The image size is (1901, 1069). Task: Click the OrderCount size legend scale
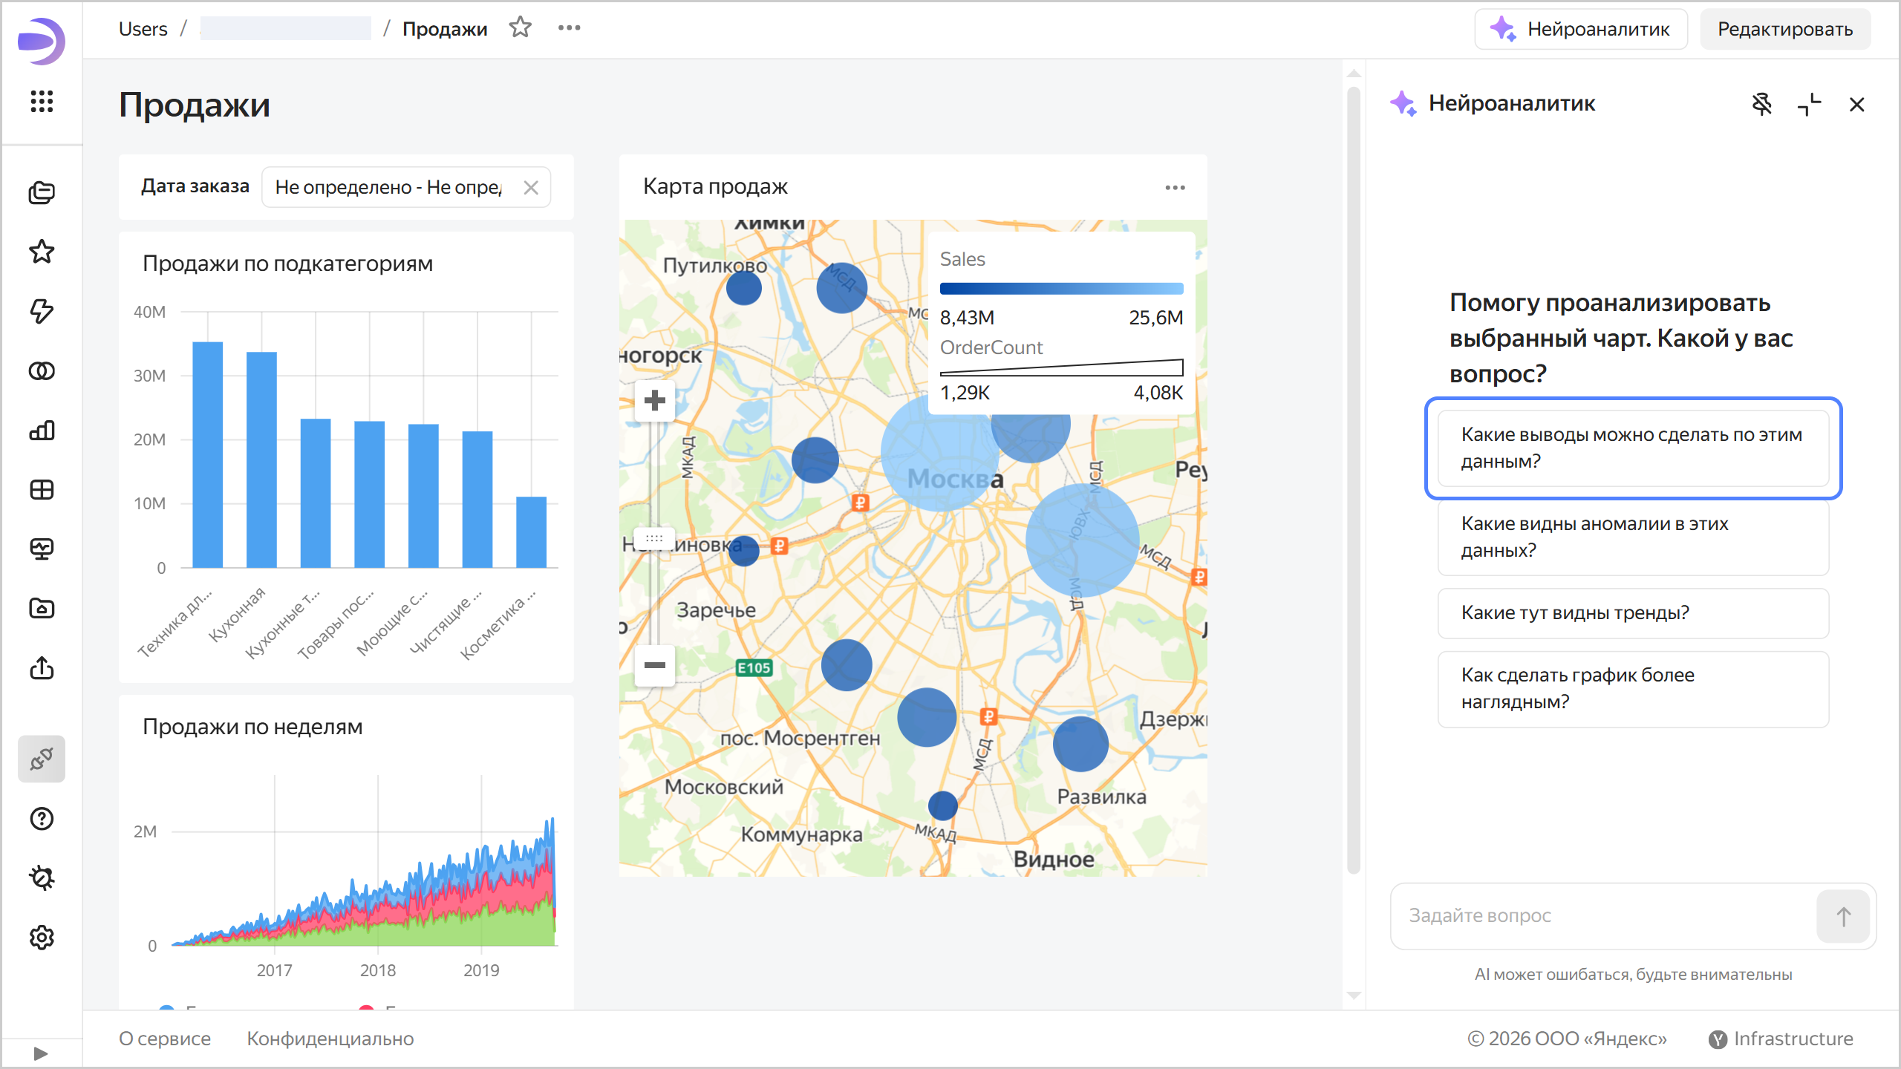(1061, 367)
